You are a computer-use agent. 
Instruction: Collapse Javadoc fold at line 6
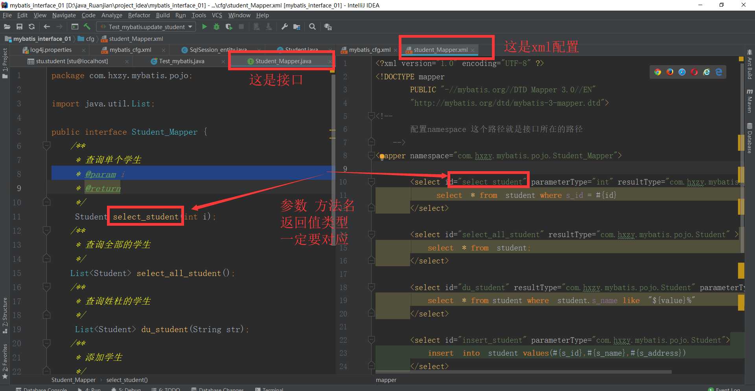(x=46, y=146)
